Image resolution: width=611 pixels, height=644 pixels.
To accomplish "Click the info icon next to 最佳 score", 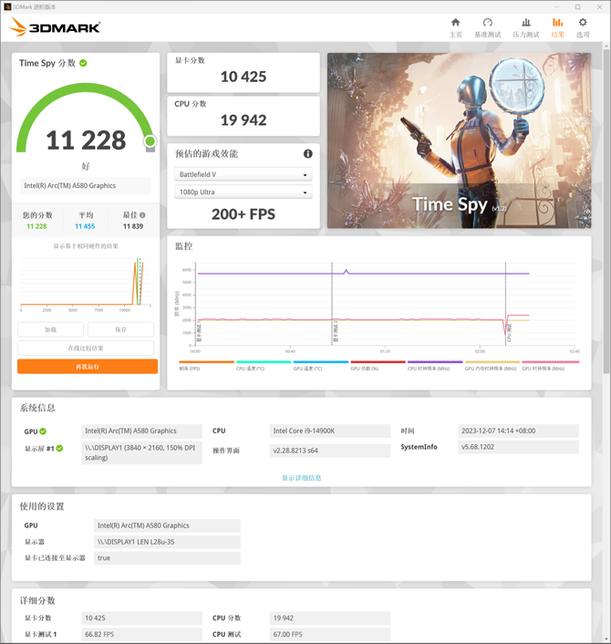I will (142, 215).
